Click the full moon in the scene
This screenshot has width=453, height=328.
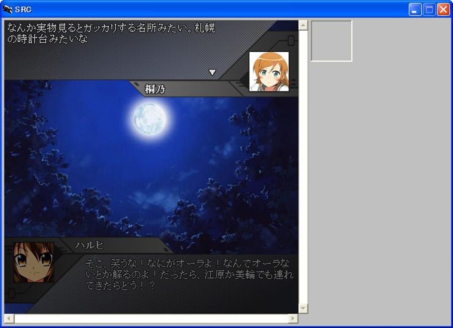149,119
